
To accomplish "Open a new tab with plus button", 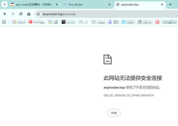I will (170, 5).
